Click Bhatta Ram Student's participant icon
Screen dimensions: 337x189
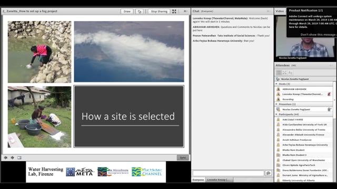pyautogui.click(x=278, y=150)
